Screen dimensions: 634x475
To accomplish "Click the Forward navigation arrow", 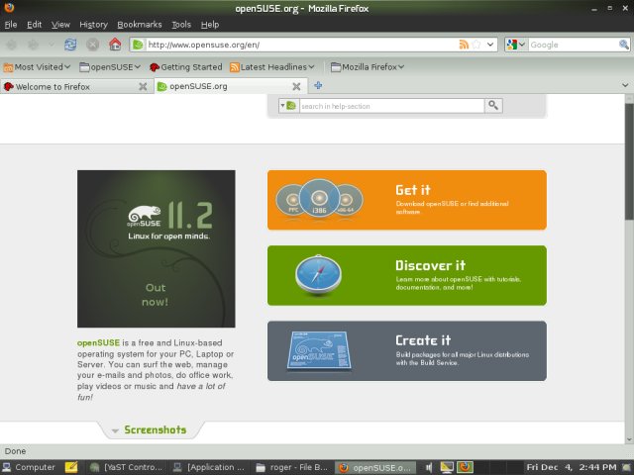I will click(33, 45).
